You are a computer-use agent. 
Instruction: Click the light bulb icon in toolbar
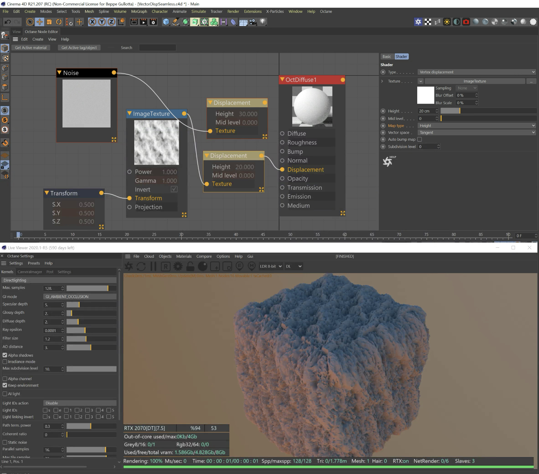(x=263, y=22)
